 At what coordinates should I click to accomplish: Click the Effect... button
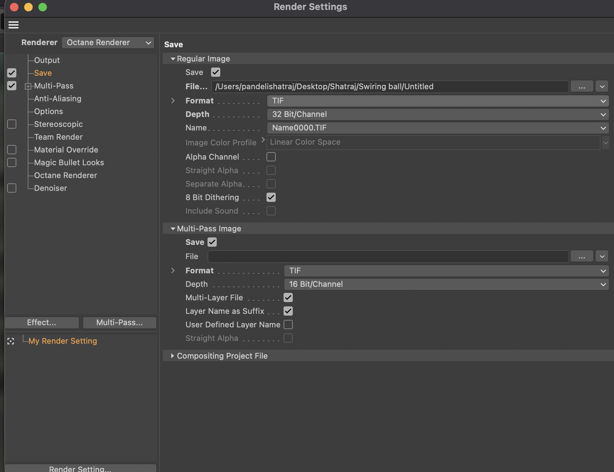coord(42,322)
